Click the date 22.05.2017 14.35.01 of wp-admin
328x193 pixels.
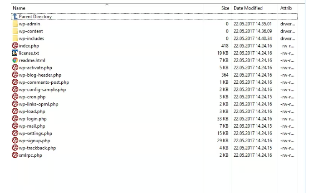point(253,24)
